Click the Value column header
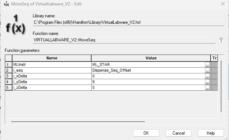Image resolution: width=229 pixels, height=140 pixels. pos(151,58)
